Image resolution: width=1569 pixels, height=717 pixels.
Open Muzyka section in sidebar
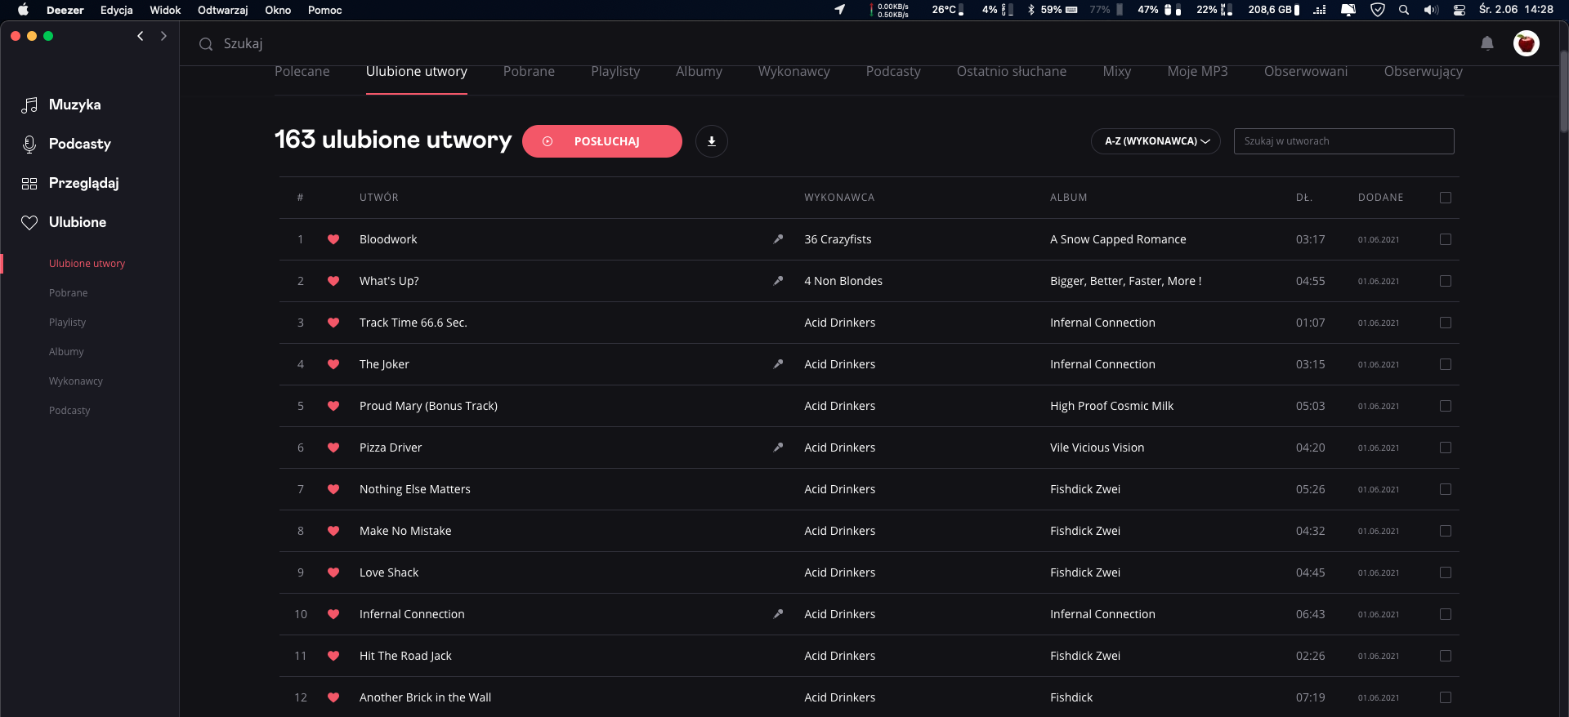pos(61,105)
